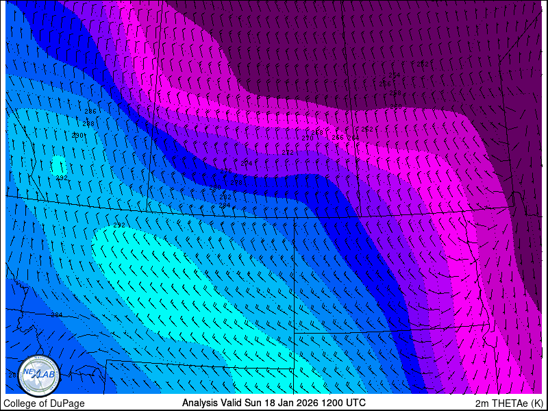The height and width of the screenshot is (411, 548).
Task: Select the 254 contour label
Action: (395, 75)
